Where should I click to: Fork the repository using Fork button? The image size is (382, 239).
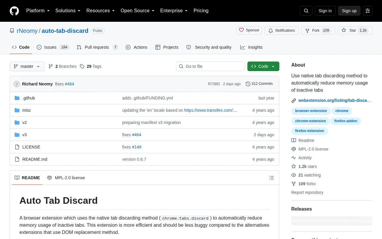(318, 30)
